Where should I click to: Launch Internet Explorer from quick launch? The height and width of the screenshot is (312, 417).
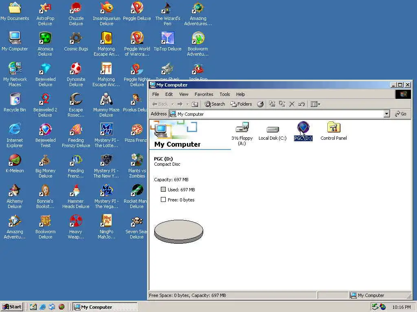tap(42, 307)
